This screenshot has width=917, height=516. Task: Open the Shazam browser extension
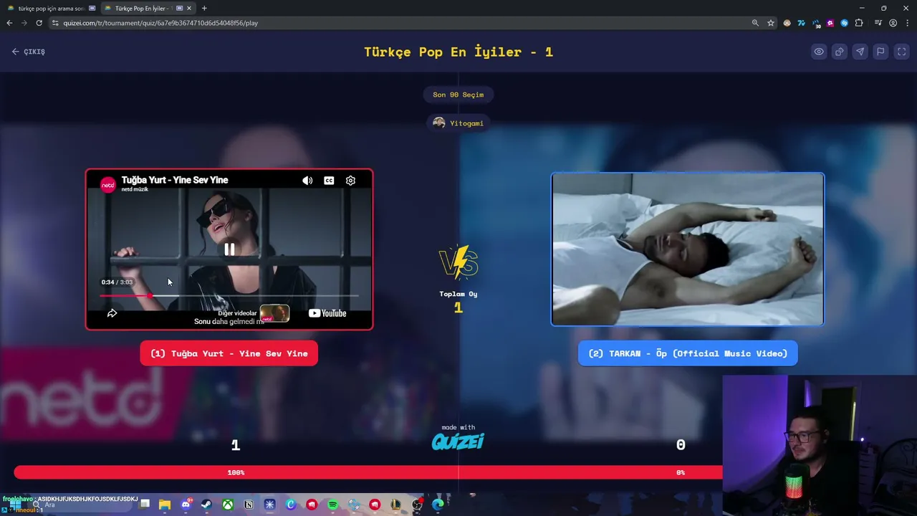point(845,23)
